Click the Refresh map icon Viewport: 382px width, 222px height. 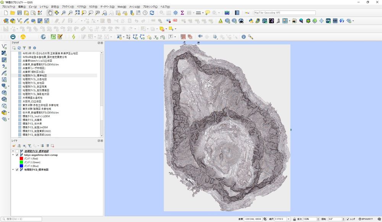coord(152,13)
